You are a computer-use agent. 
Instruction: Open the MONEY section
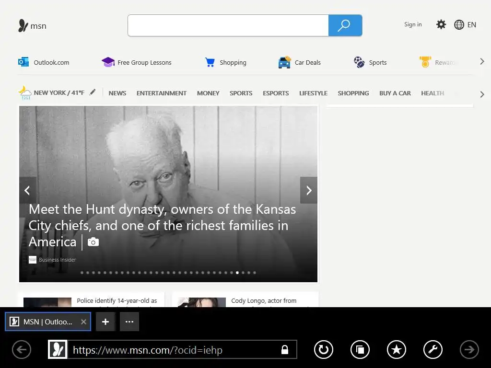pos(208,93)
